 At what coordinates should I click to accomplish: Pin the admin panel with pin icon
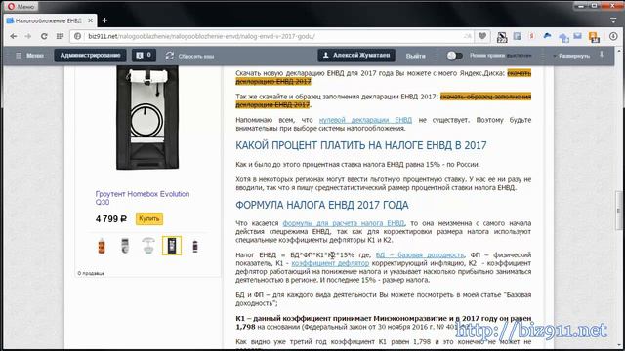pyautogui.click(x=602, y=55)
